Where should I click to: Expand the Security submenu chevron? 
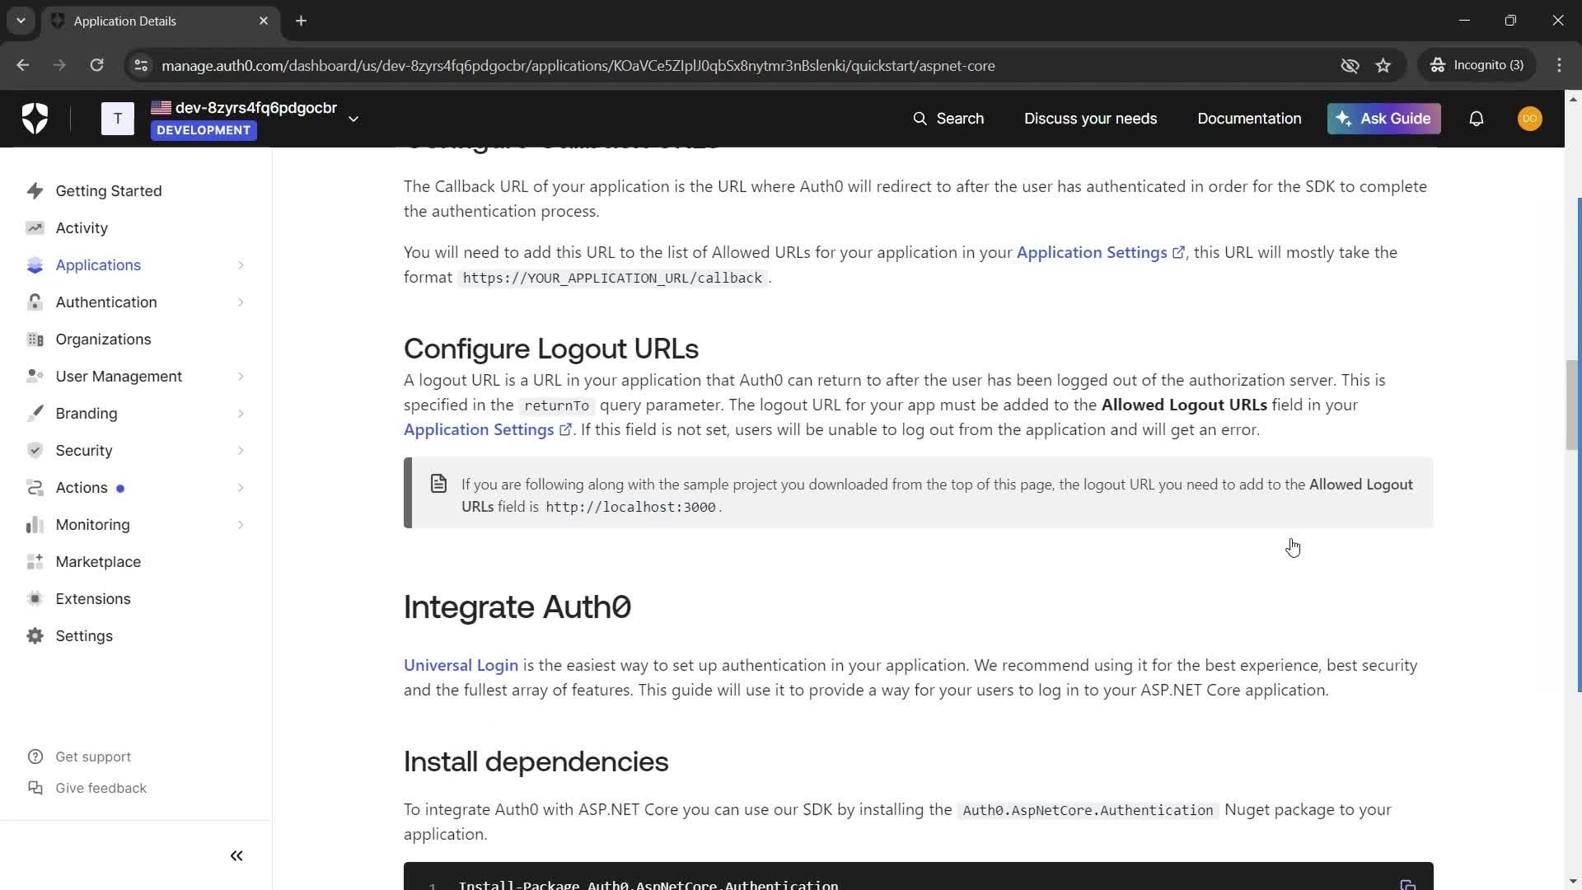pos(241,451)
